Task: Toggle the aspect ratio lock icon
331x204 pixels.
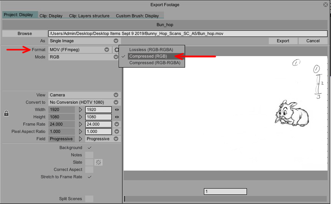Action: 6,113
